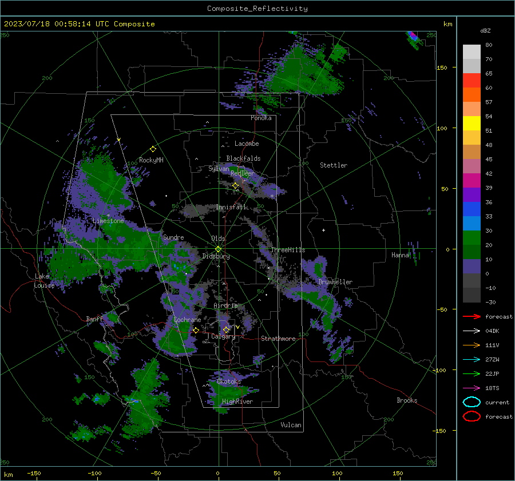
Task: Click the Composite_Reflectivity title
Action: tap(257, 9)
